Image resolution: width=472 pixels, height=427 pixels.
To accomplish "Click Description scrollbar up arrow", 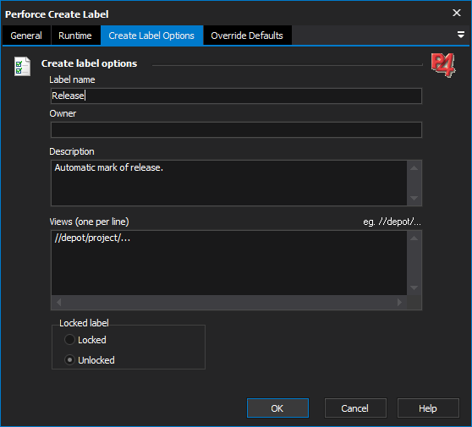I will tap(414, 168).
